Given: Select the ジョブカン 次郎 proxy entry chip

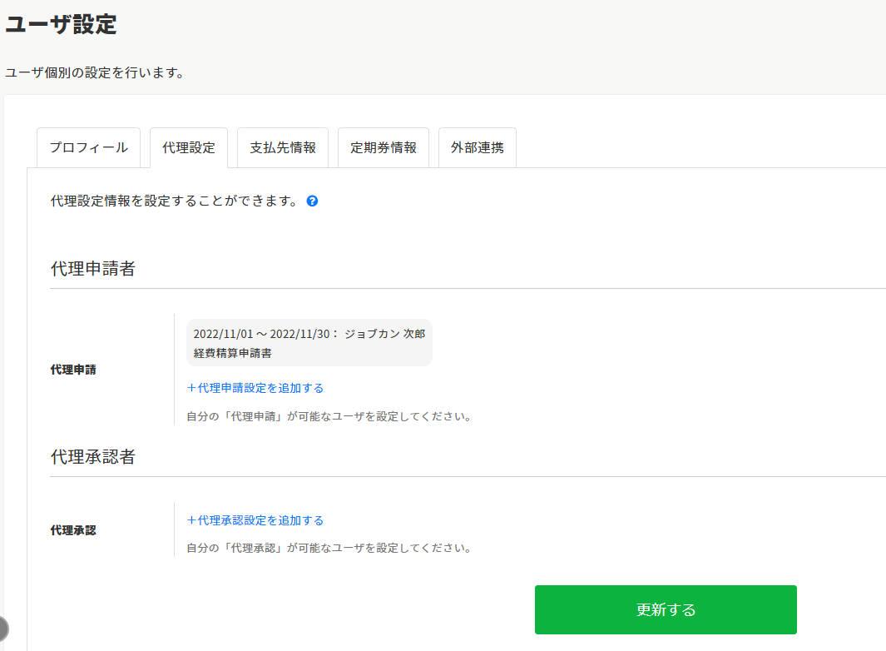Looking at the screenshot, I should click(309, 343).
